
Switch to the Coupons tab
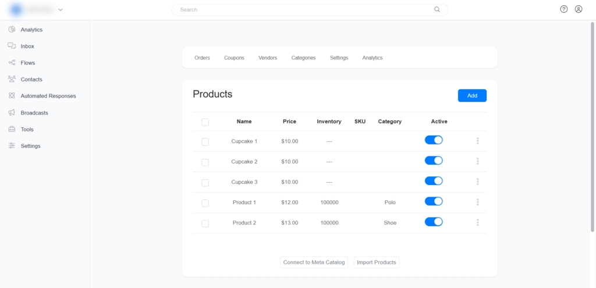[234, 58]
